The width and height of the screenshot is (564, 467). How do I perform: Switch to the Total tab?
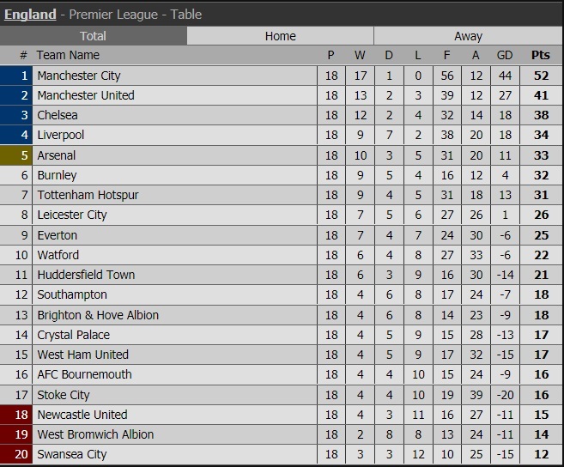click(94, 36)
